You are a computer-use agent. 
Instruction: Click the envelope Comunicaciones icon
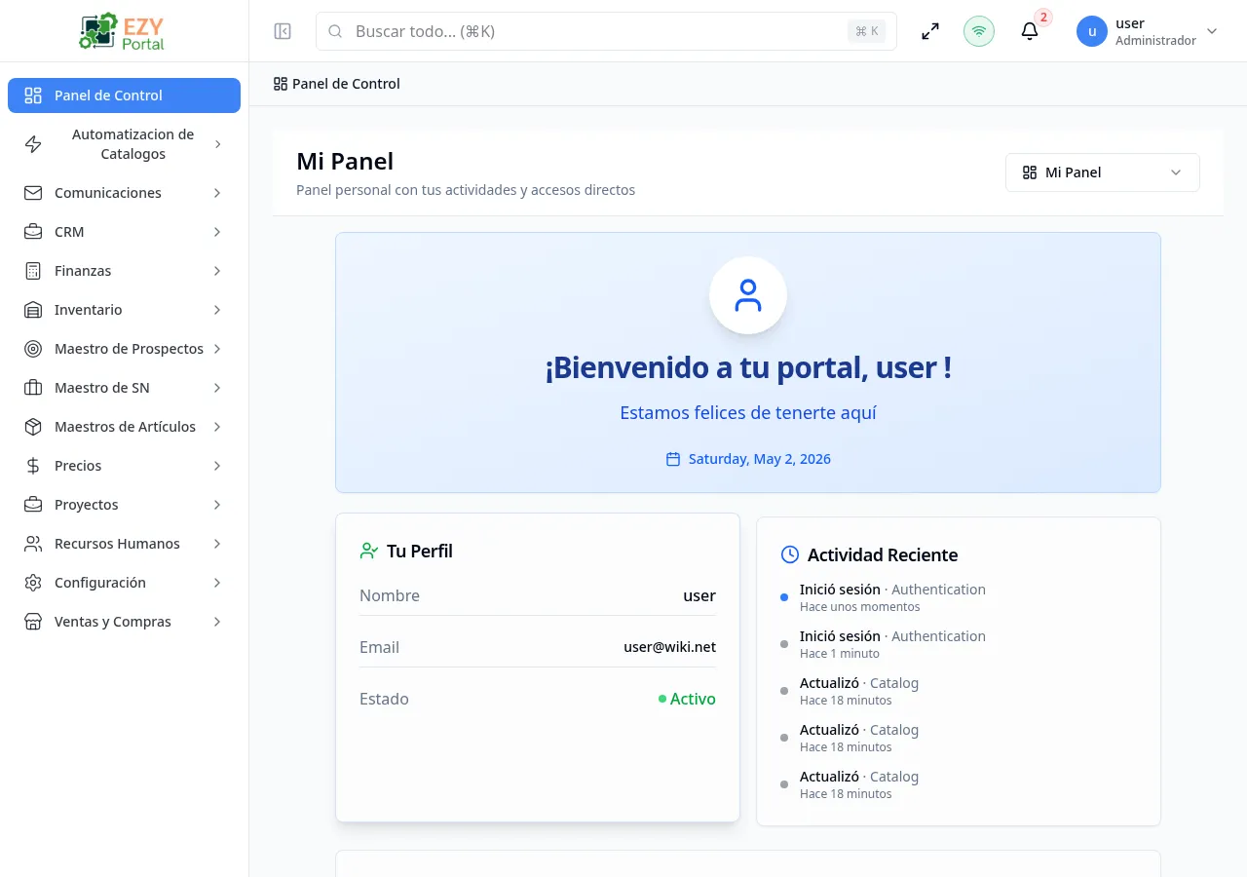33,193
